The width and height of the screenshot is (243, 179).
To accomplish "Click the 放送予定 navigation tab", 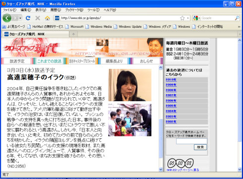I will pos(17,61).
